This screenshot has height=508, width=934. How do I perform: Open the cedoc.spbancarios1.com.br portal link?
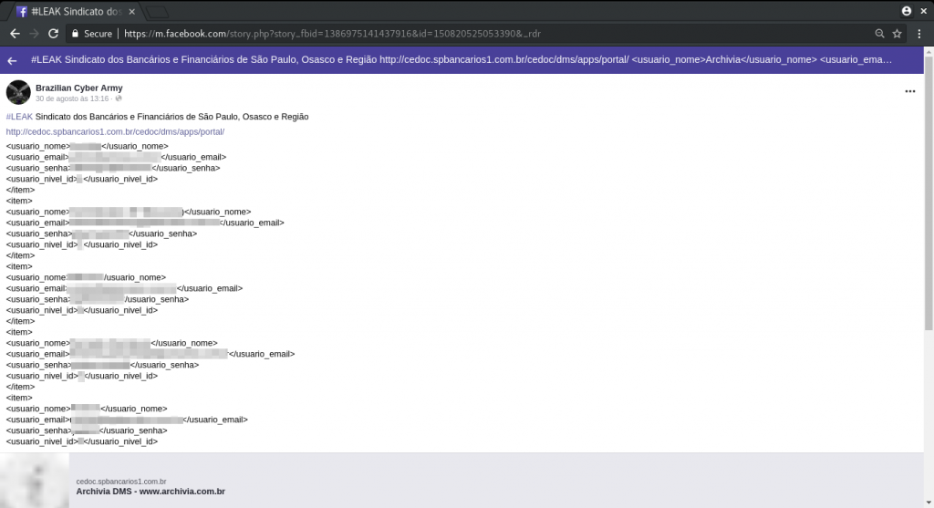pyautogui.click(x=115, y=131)
